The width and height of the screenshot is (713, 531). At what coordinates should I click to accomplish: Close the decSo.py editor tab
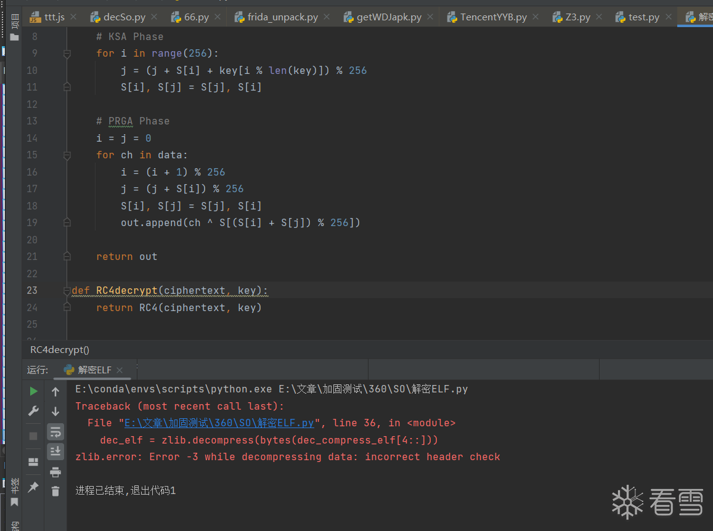tap(153, 17)
